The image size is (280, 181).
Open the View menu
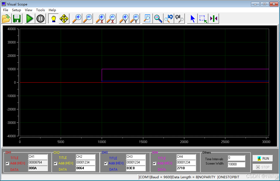point(28,10)
